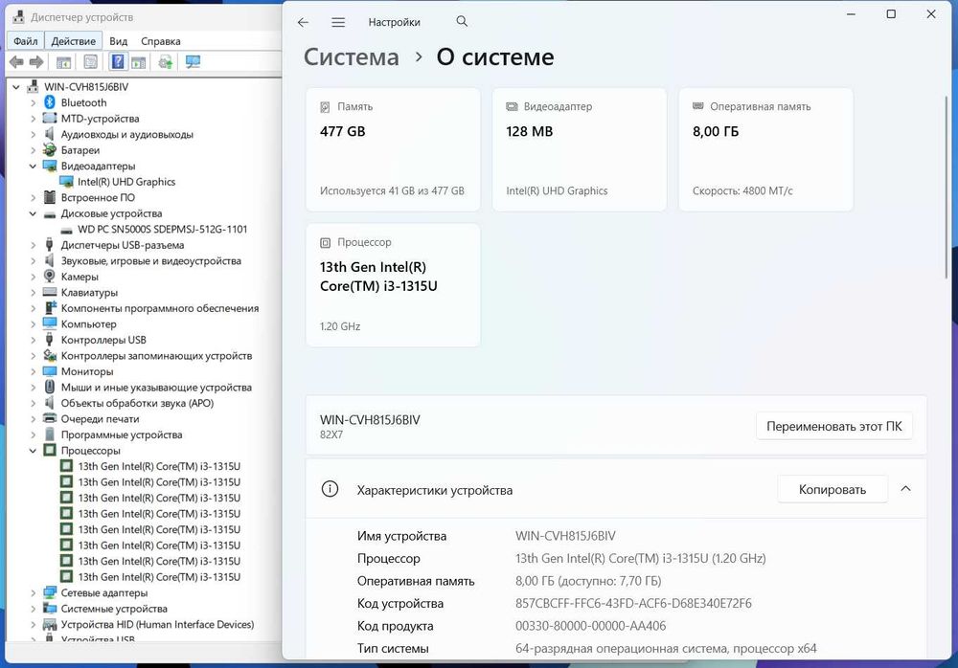Click the Система breadcrumb link
Image resolution: width=958 pixels, height=668 pixels.
[352, 56]
